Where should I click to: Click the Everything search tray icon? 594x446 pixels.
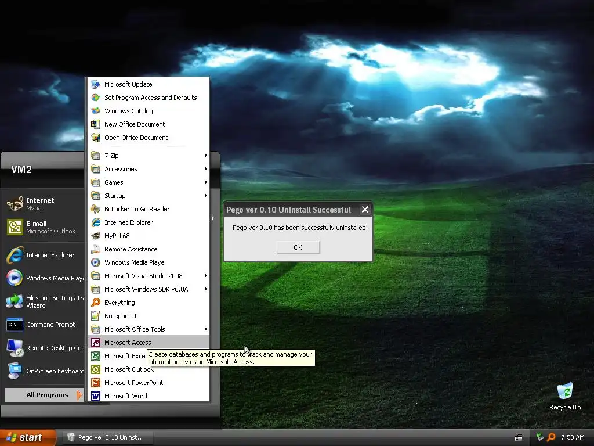(551, 437)
